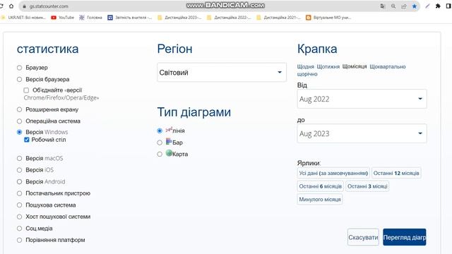Screen dimensions: 452x254
Task: Click the zoom magnifier icon in address bar
Action: [x=393, y=6]
